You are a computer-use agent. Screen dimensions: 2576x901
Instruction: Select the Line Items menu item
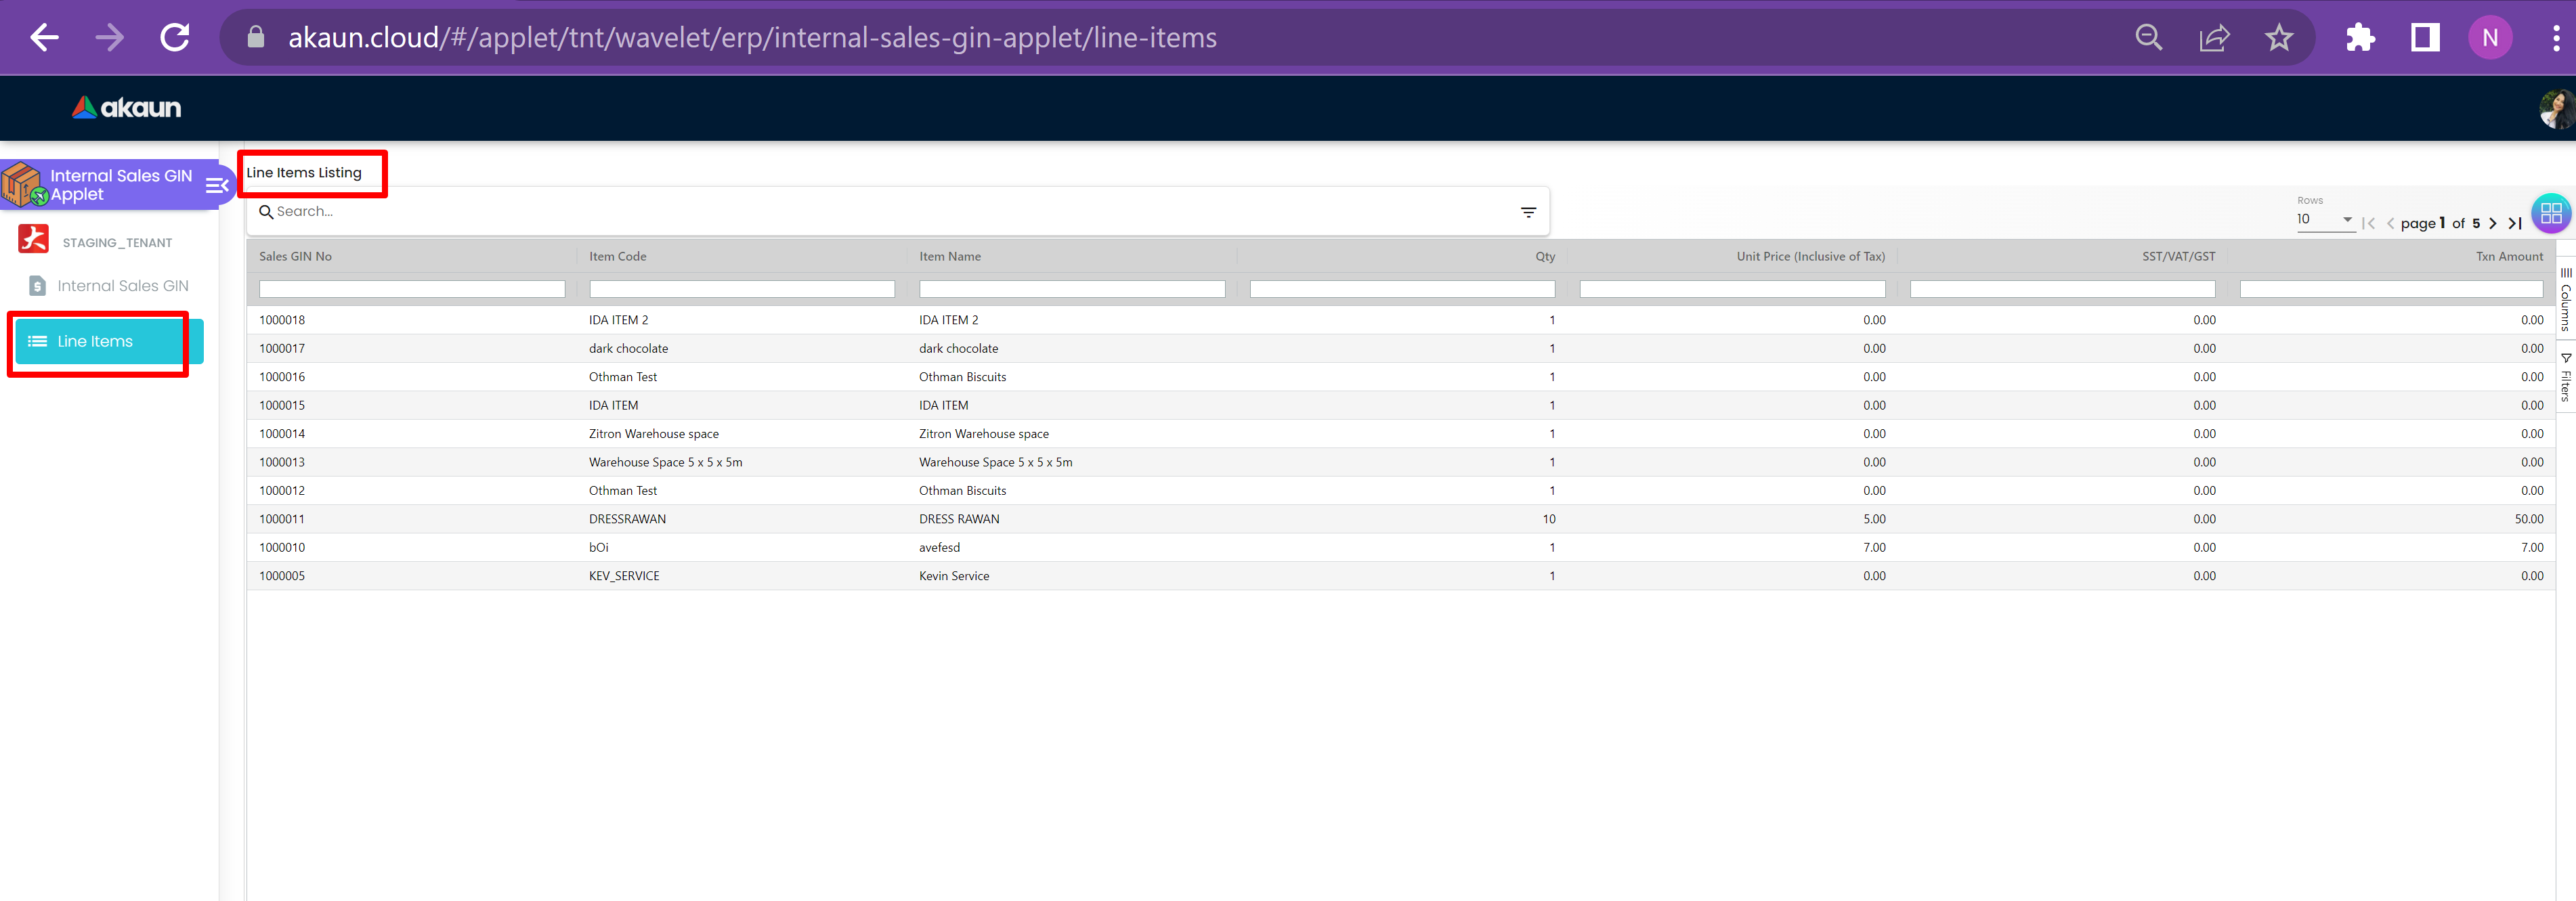point(95,342)
